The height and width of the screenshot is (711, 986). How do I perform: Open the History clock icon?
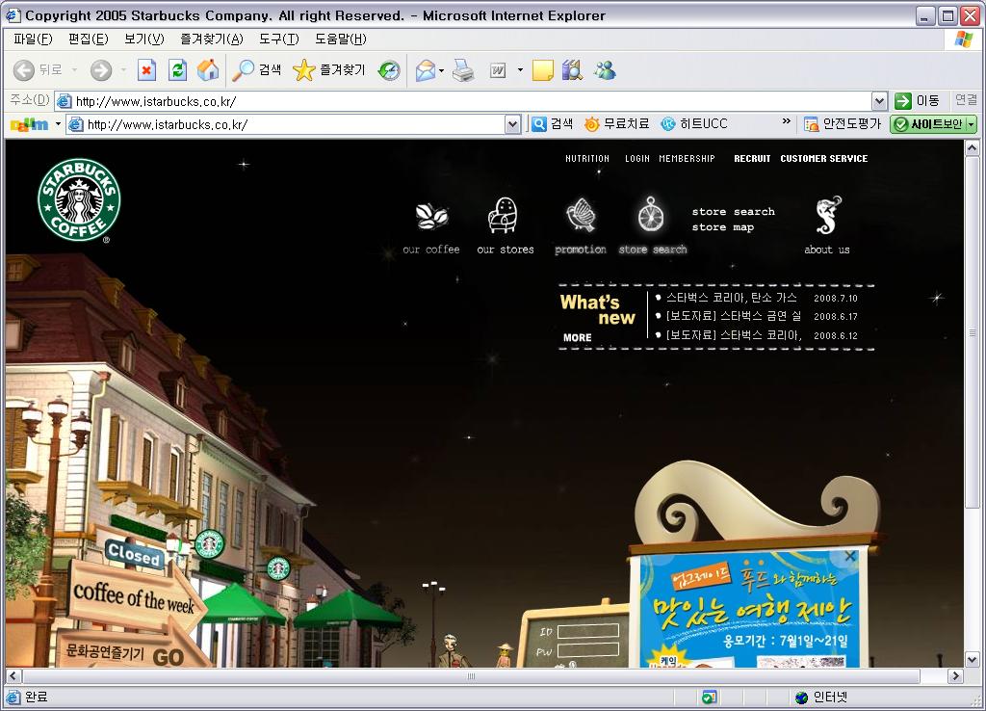pos(389,69)
